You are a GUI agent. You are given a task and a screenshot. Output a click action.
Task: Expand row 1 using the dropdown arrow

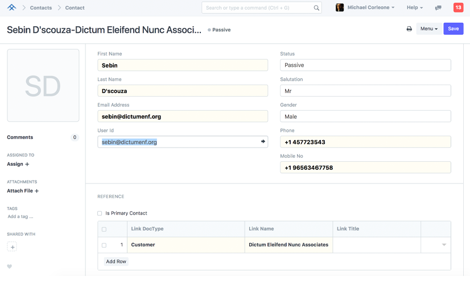pos(444,245)
